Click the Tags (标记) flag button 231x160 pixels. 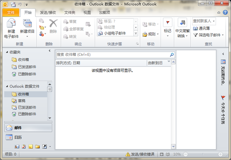coord(167,28)
